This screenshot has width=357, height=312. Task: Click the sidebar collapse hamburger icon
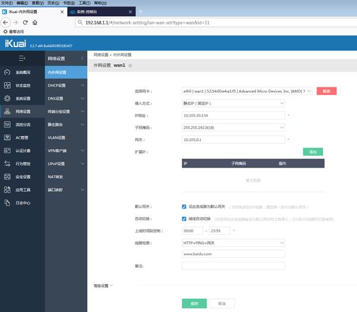tap(22, 58)
